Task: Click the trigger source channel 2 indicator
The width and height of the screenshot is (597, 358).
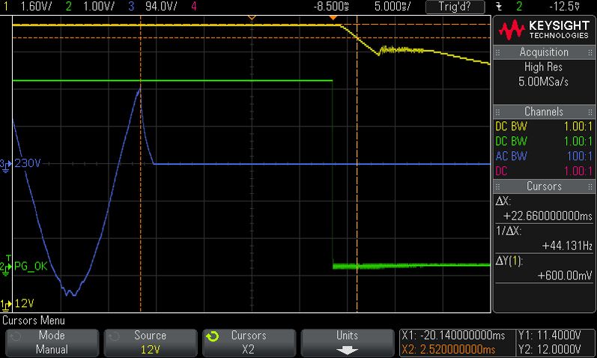Action: (519, 7)
